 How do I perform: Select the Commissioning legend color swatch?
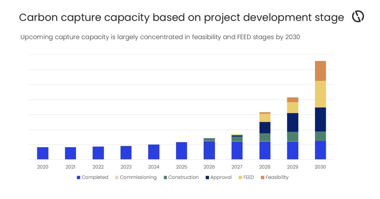(117, 178)
